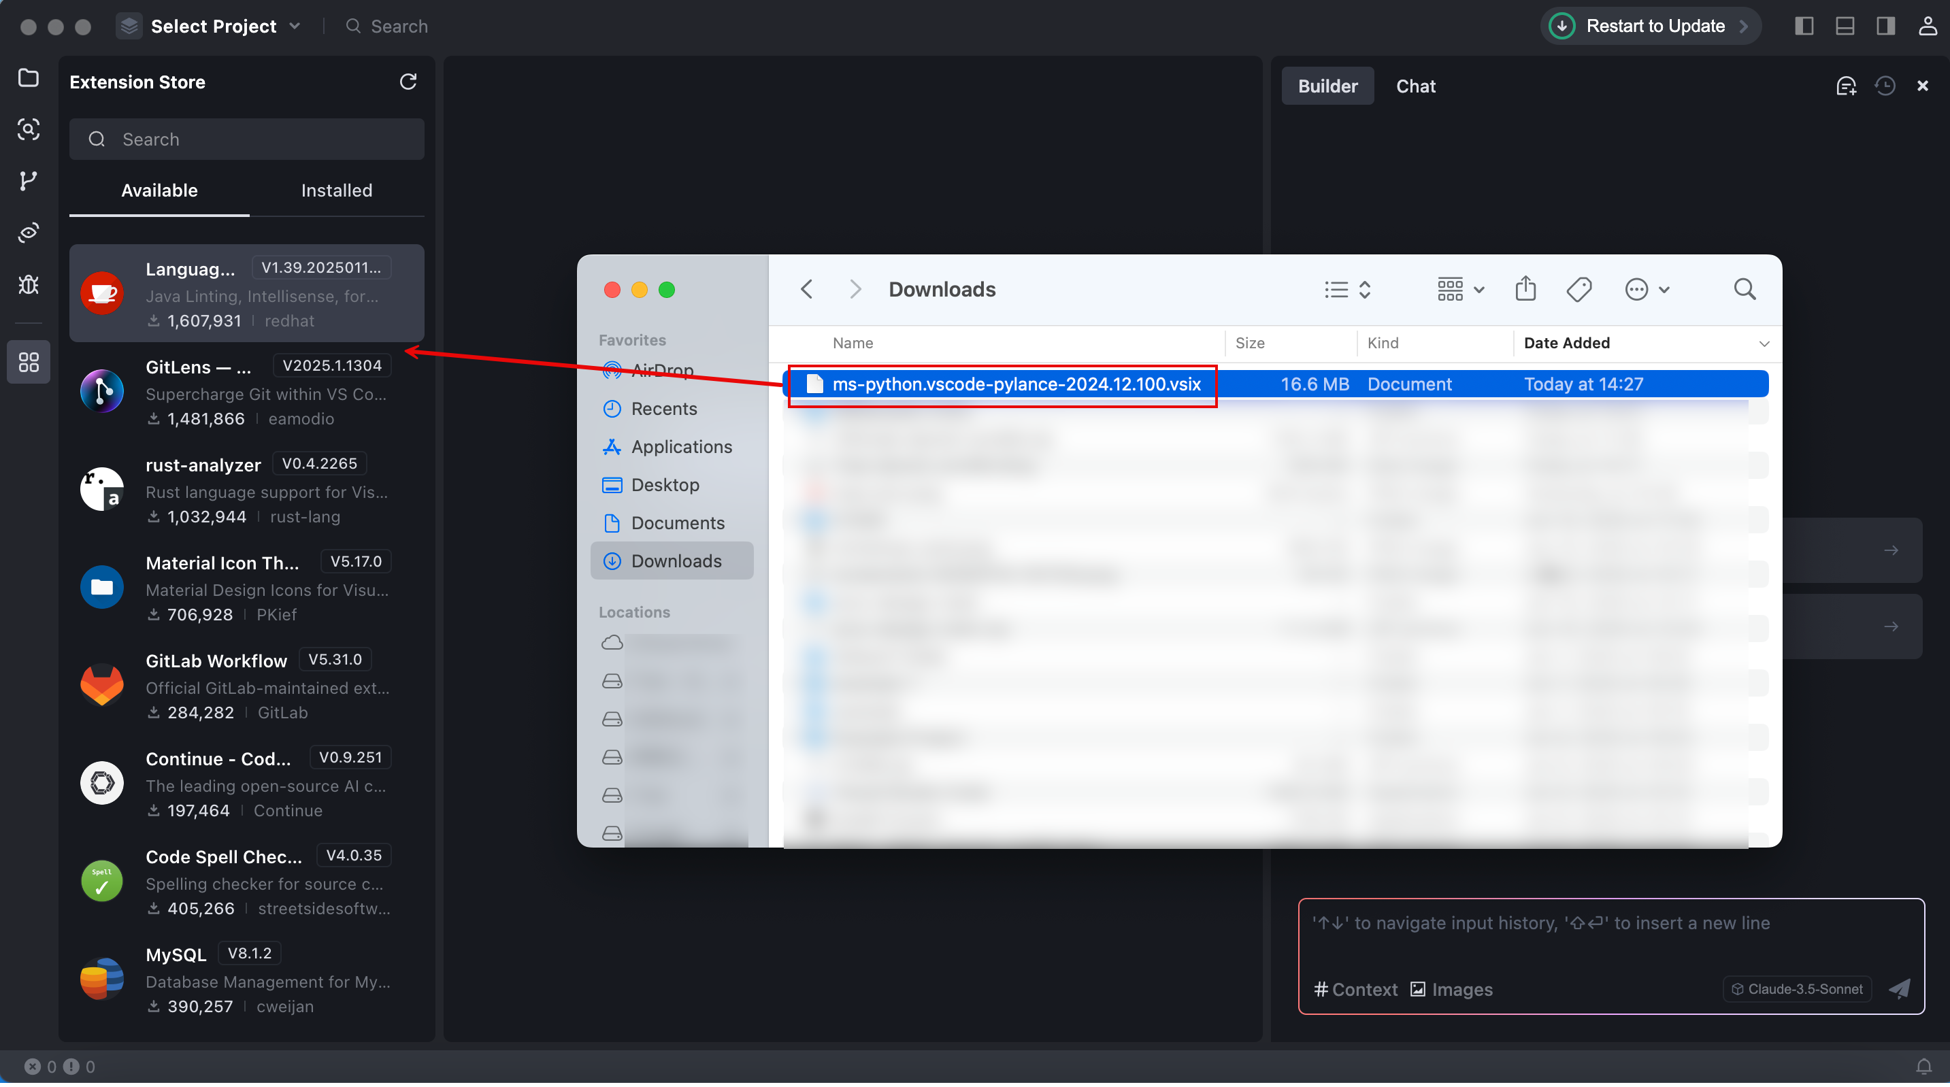Select the Code Spell Checker extension
Image resolution: width=1950 pixels, height=1087 pixels.
point(247,882)
